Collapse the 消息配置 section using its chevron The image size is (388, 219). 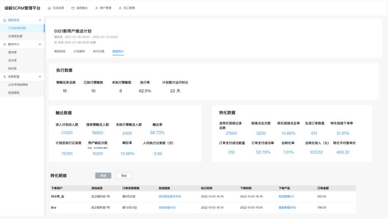pos(40,76)
